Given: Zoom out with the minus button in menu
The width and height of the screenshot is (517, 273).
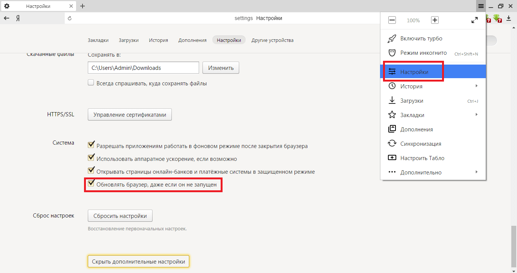Looking at the screenshot, I should coord(392,20).
